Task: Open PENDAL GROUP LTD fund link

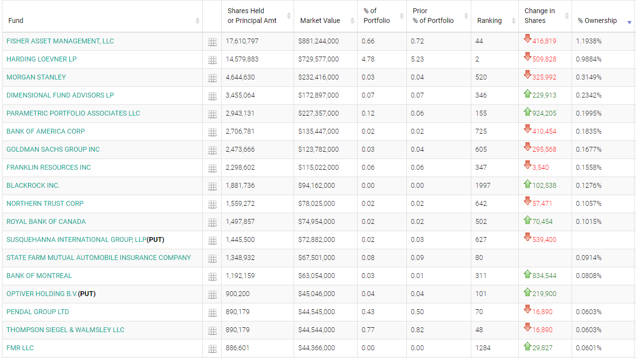Action: coord(38,312)
